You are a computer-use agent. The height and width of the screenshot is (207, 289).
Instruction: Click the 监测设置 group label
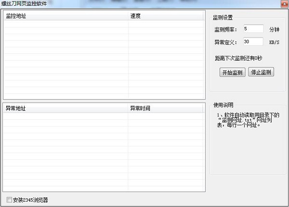pyautogui.click(x=223, y=18)
